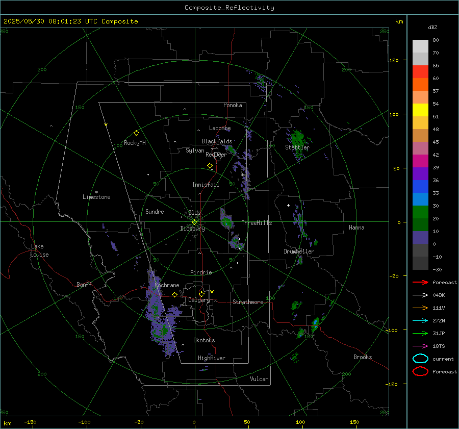Click the Ponoka town label
This screenshot has height=429, width=459.
tap(233, 105)
